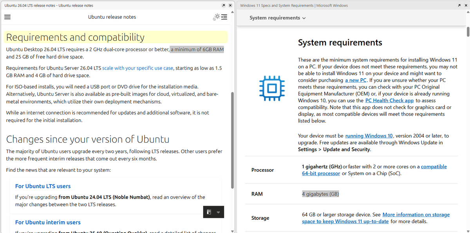Open the table of contents icon in Ubuntu pane
470x233 pixels.
pos(224,17)
